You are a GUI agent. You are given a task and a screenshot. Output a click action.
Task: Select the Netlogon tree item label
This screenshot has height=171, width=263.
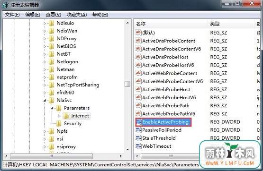tap(67, 62)
